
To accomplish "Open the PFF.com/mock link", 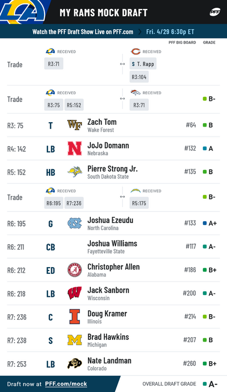I will (x=66, y=384).
